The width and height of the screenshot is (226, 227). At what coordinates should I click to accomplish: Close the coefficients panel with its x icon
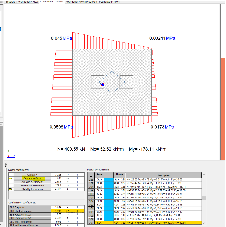click(6, 164)
